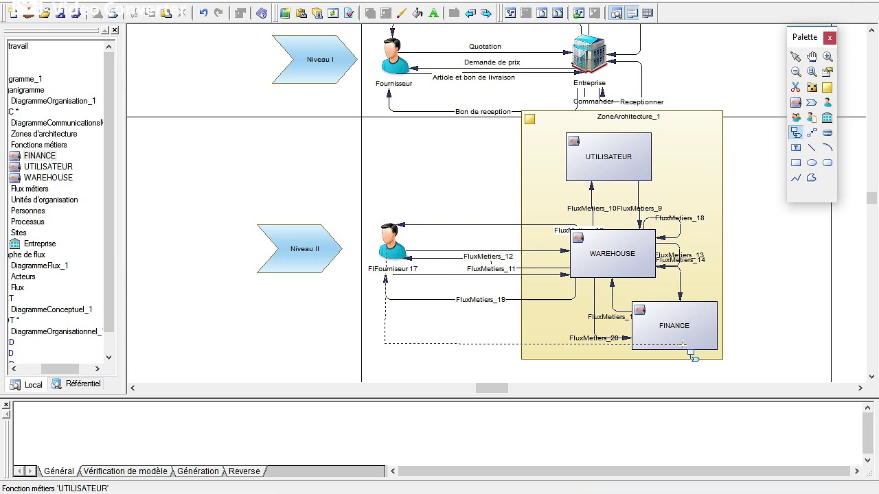Screen dimensions: 879x494
Task: Open the Zones d'architecture tree node
Action: 44,134
